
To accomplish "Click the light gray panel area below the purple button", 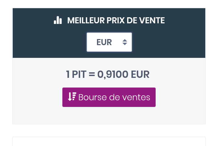I will (109, 115).
